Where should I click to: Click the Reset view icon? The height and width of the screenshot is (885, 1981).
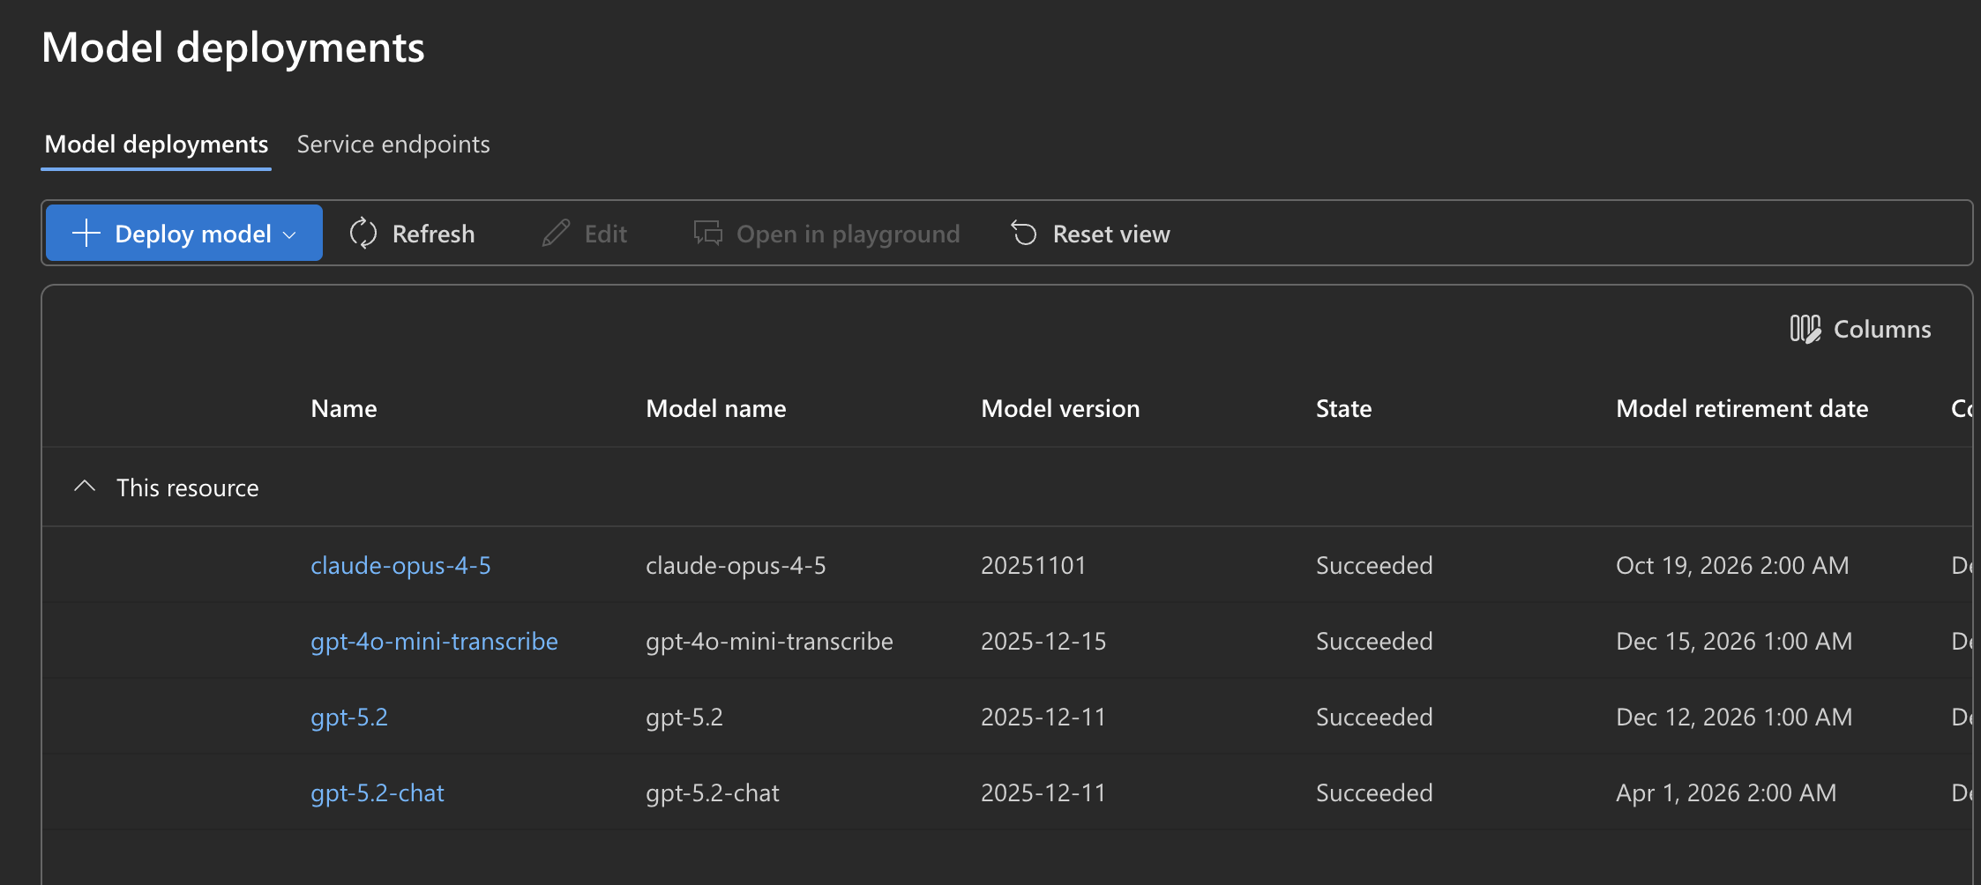tap(1023, 233)
